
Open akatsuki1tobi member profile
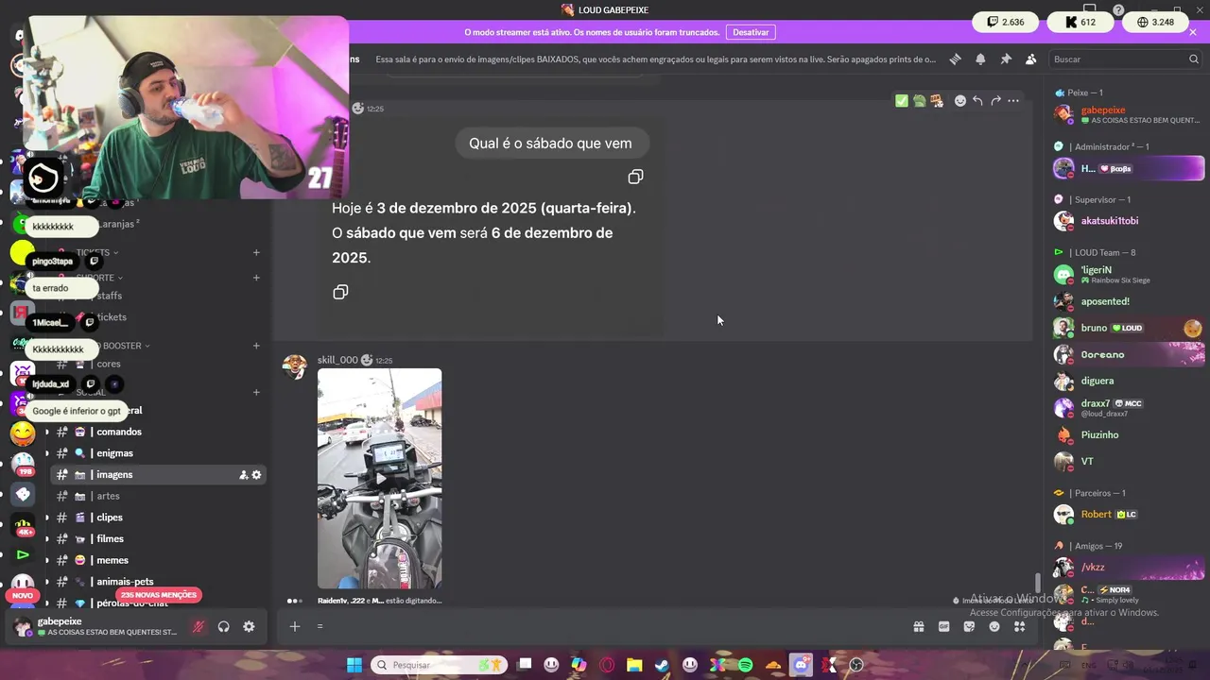pos(1129,221)
